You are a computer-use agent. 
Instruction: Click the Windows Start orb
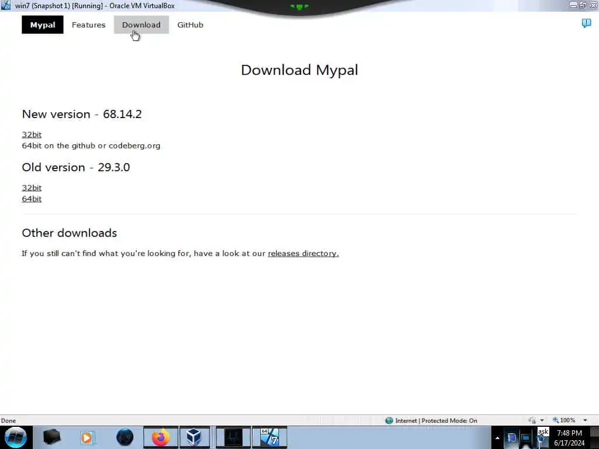15,437
